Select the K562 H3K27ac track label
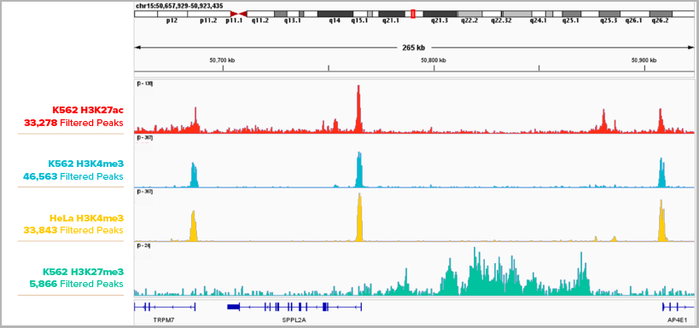The width and height of the screenshot is (699, 328). [88, 111]
